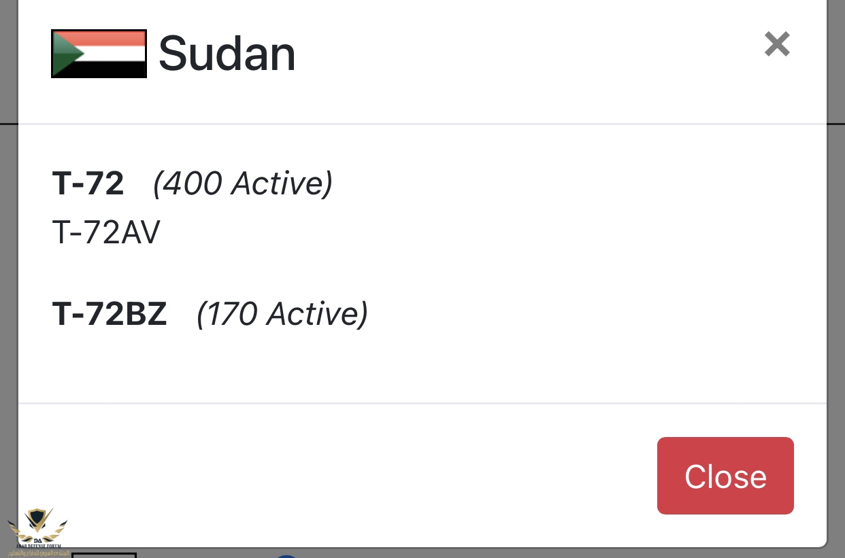Click the Arabic text under the forum logo

[x=37, y=551]
